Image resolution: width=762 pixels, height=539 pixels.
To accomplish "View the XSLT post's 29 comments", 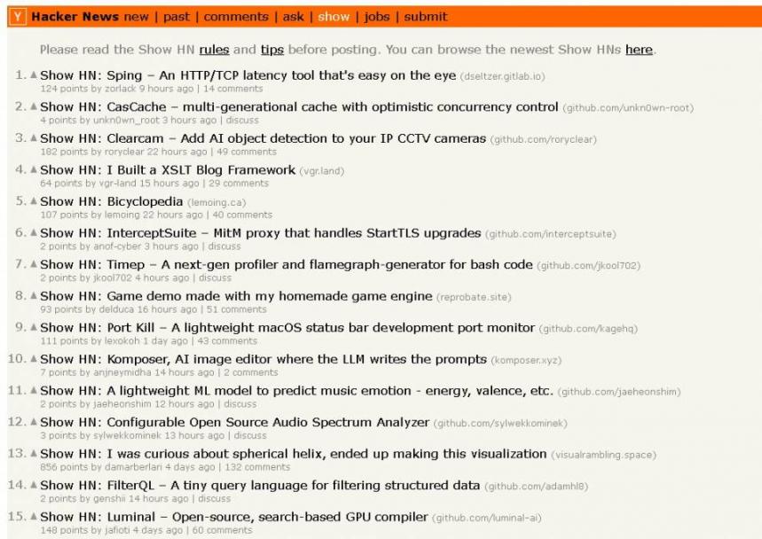I will pos(239,184).
